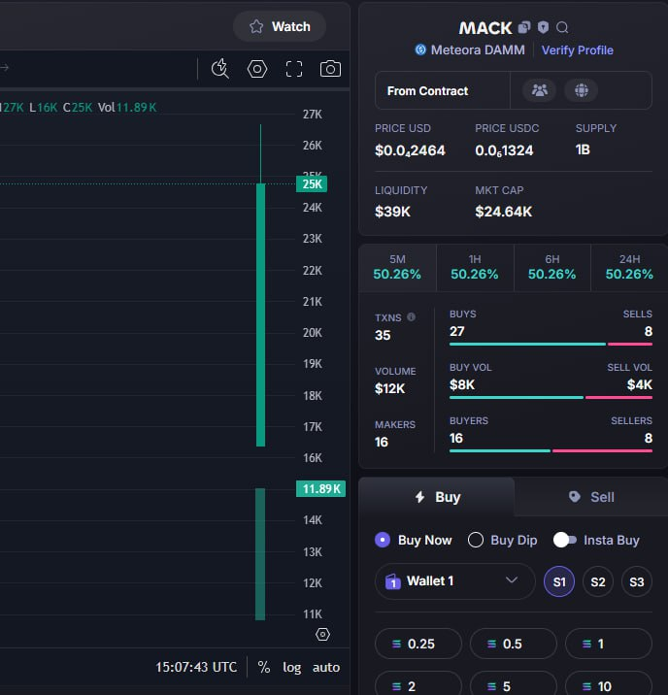Click the Watch star button
668x695 pixels.
280,26
